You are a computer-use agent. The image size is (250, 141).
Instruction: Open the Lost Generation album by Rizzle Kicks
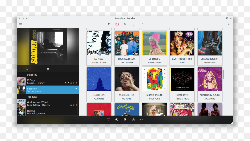pyautogui.click(x=210, y=48)
